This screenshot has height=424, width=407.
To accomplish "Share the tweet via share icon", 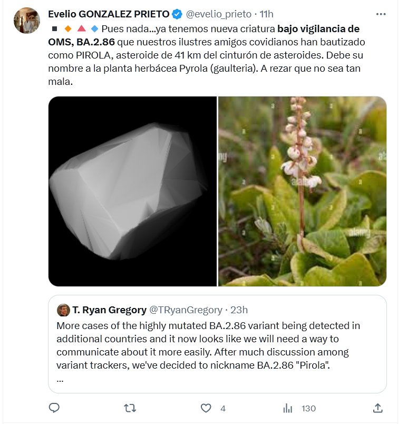I will (377, 408).
